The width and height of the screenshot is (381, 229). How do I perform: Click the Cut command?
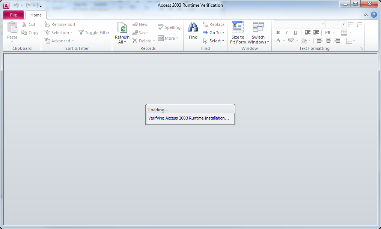(29, 24)
